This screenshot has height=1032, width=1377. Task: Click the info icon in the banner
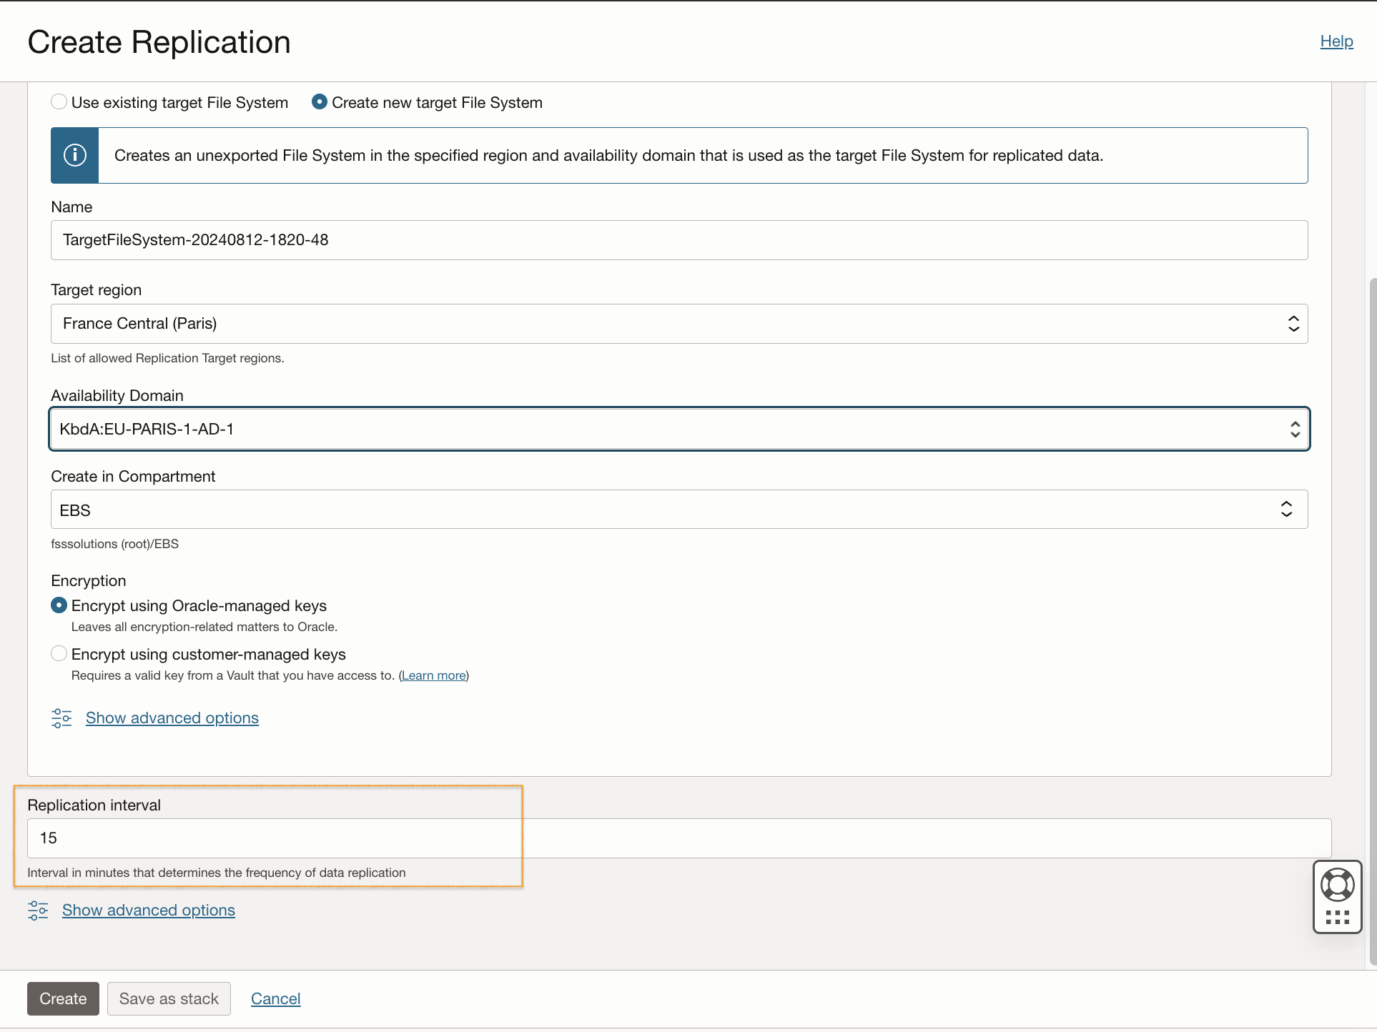(x=74, y=155)
